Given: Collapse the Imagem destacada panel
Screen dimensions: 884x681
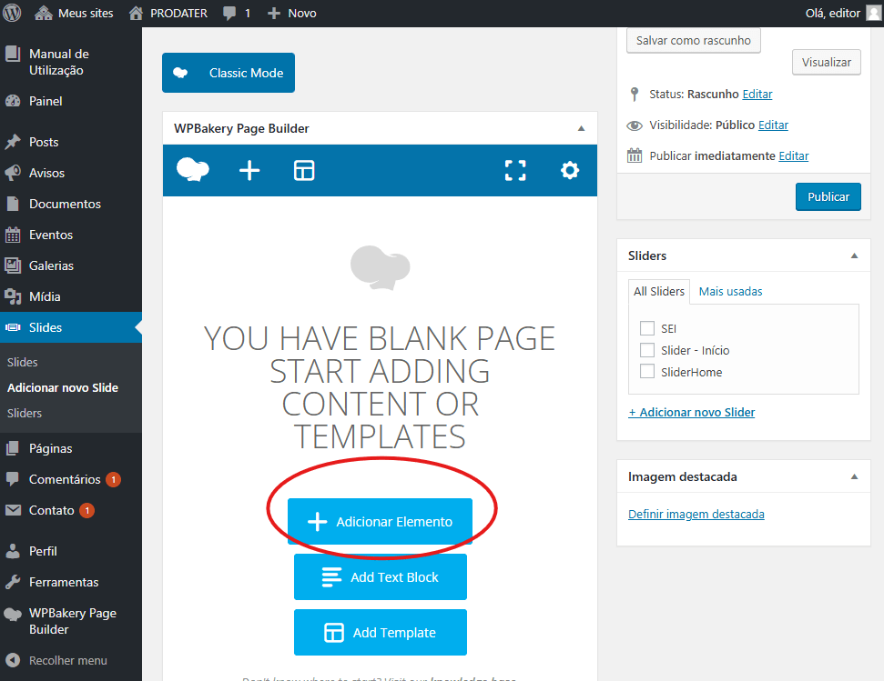Looking at the screenshot, I should click(854, 476).
